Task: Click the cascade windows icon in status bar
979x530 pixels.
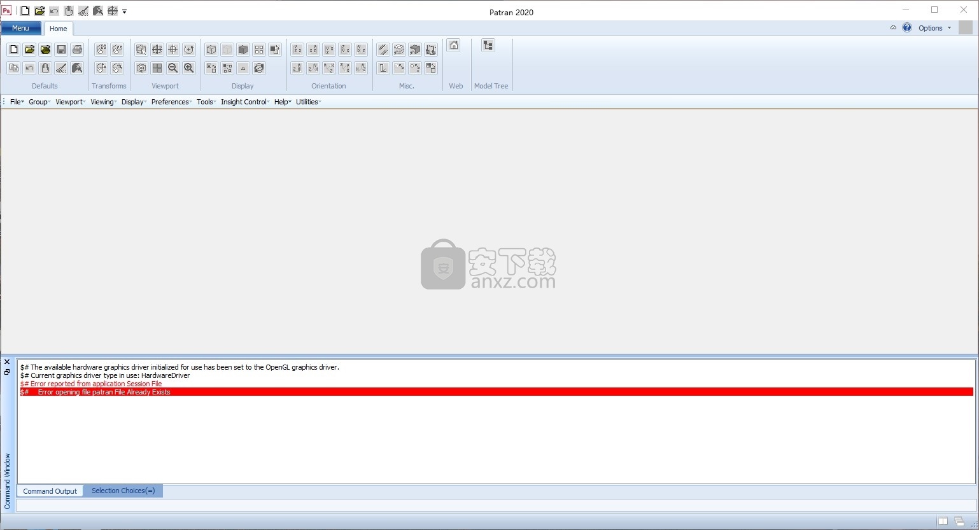Action: pos(959,522)
